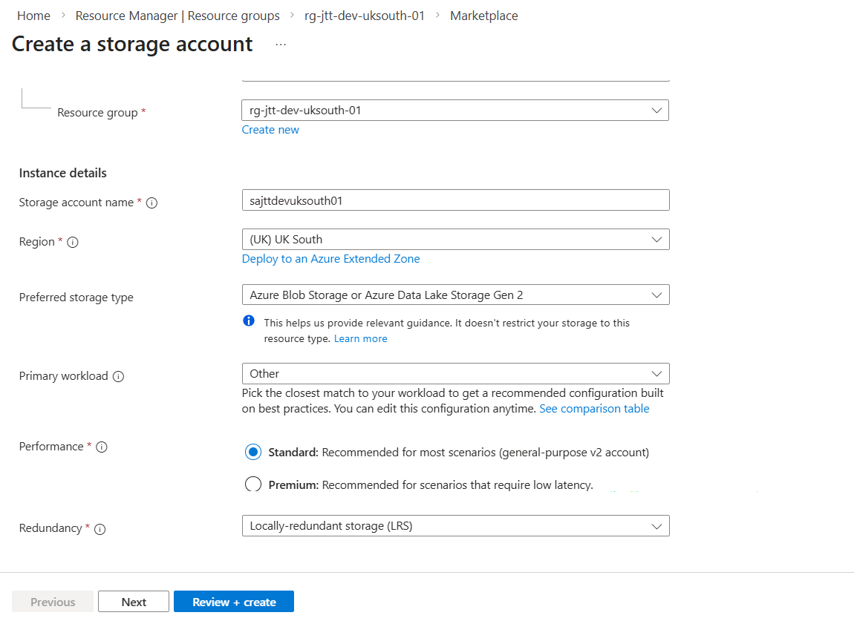This screenshot has height=621, width=854.
Task: Go to Home breadcrumb
Action: tap(33, 16)
